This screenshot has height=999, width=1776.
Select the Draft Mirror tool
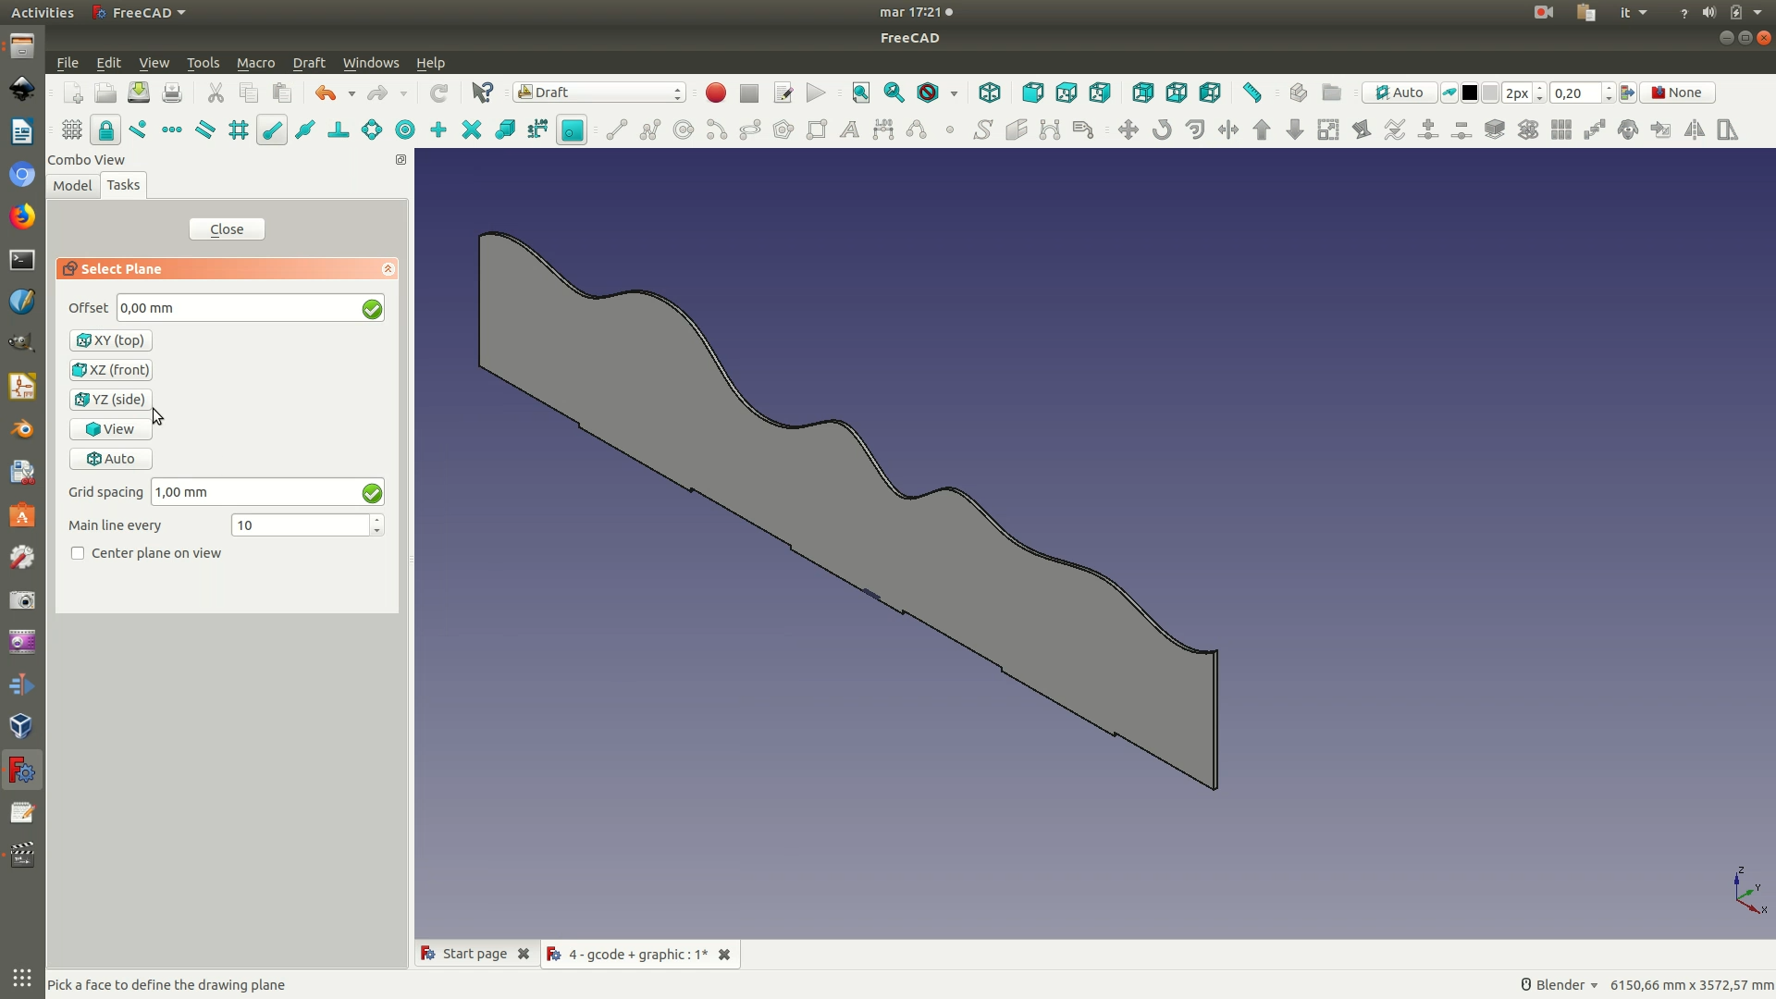pyautogui.click(x=1695, y=130)
